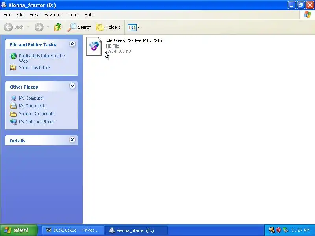
Task: Open the Help menu
Action: [89, 15]
